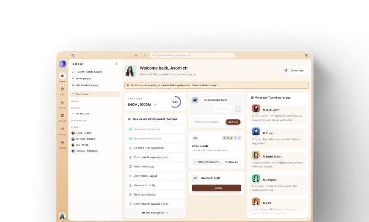The width and height of the screenshot is (369, 222).
Task: Open Favorite heart icon in sidebar
Action: click(62, 129)
